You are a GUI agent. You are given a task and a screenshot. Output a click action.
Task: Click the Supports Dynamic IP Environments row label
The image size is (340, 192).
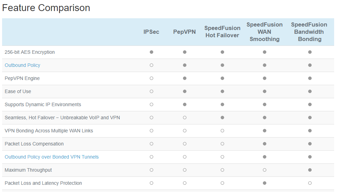click(x=43, y=104)
